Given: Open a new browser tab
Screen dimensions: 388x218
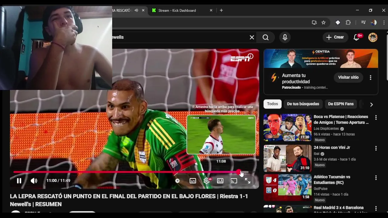Looking at the screenshot, I should coord(221,10).
